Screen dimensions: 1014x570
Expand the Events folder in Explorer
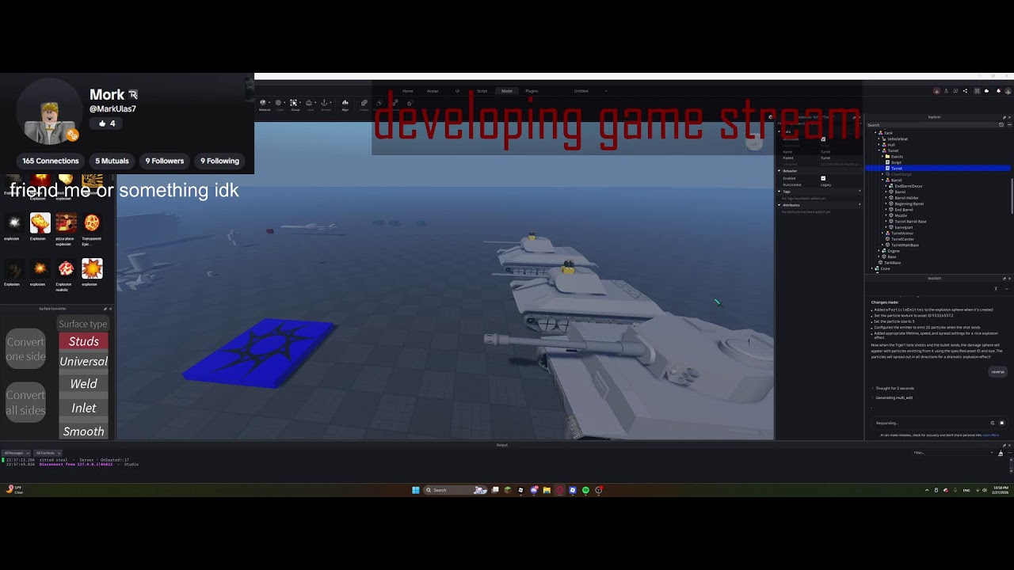[882, 157]
